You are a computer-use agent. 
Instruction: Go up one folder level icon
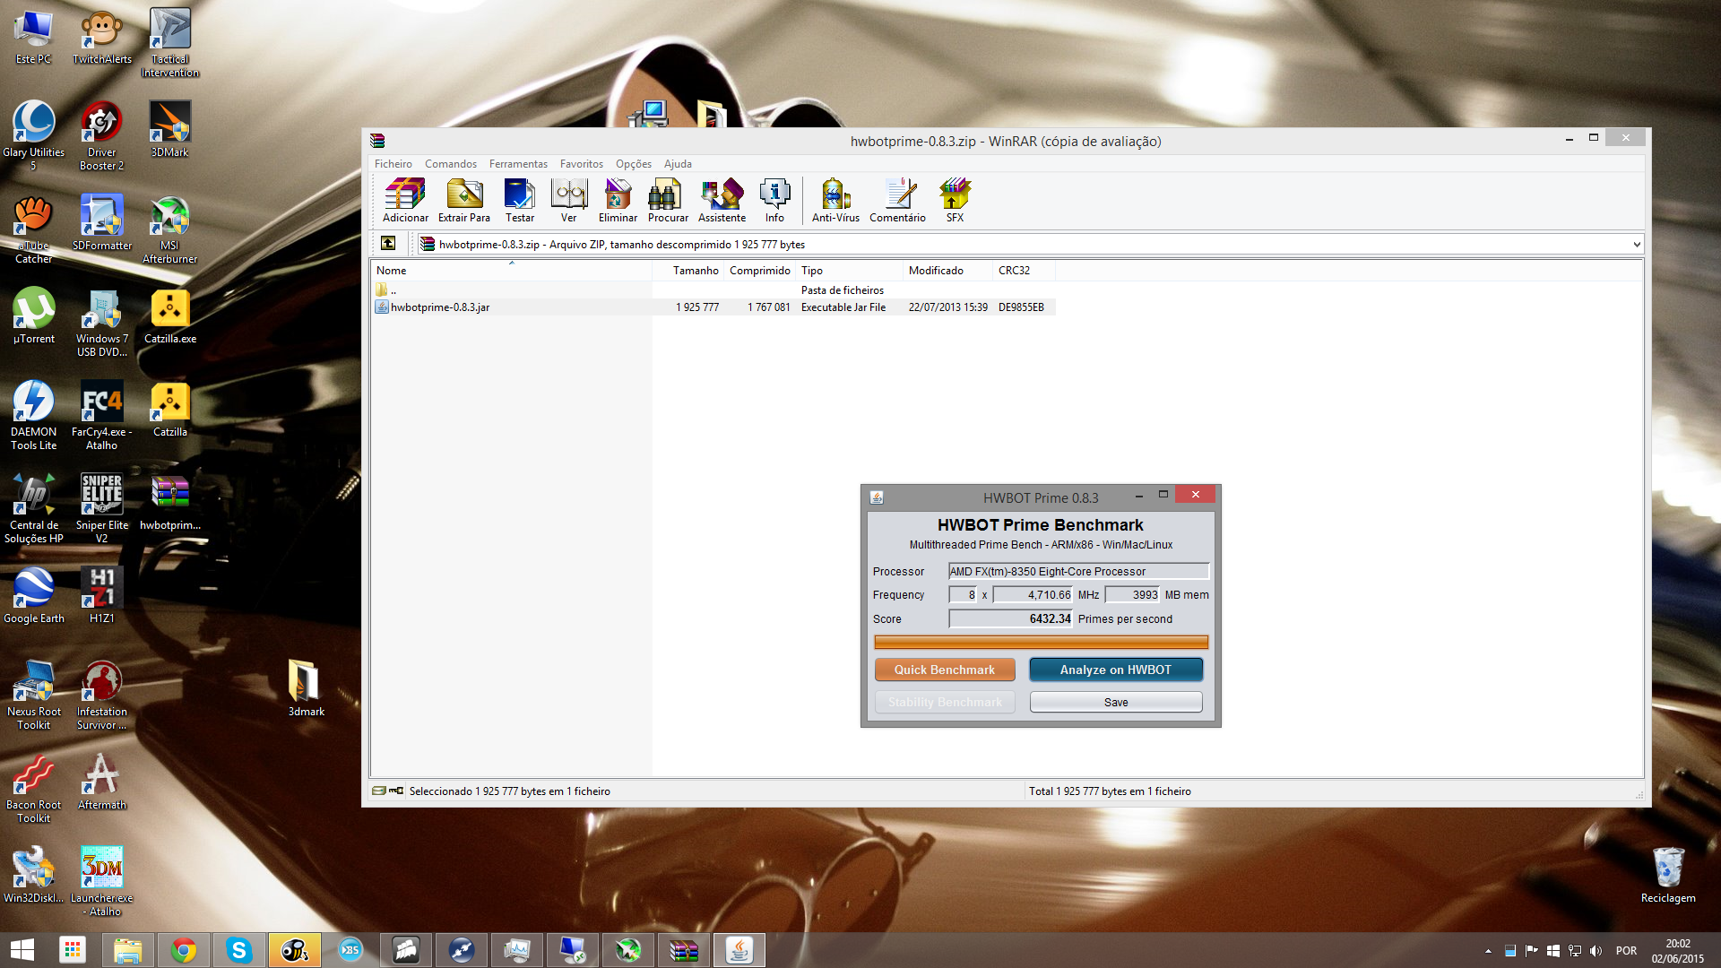(x=388, y=243)
